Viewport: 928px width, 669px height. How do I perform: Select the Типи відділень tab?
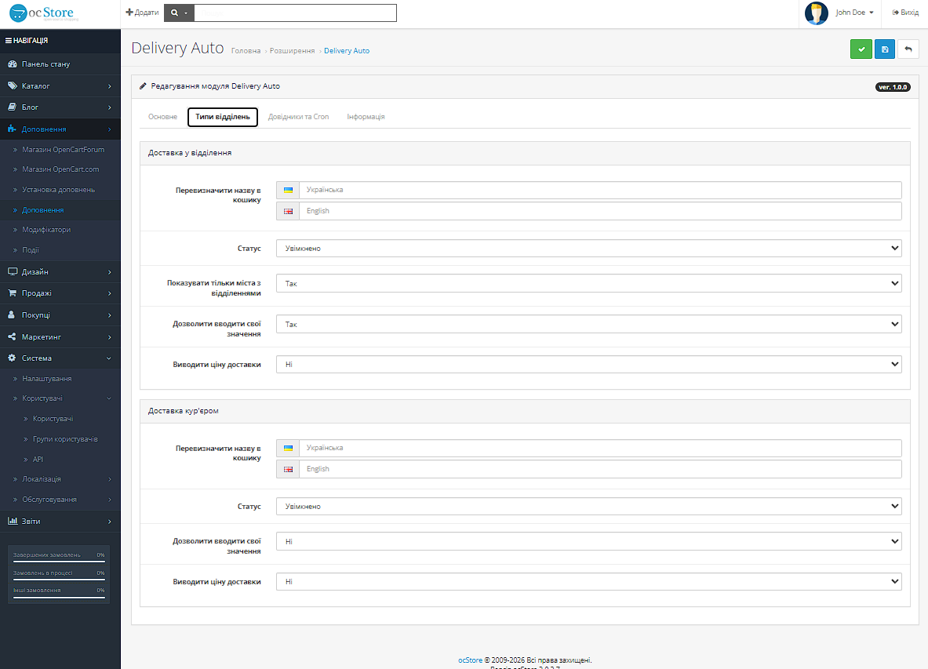(223, 117)
